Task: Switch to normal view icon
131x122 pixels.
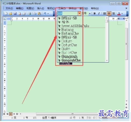Action: coord(4,114)
